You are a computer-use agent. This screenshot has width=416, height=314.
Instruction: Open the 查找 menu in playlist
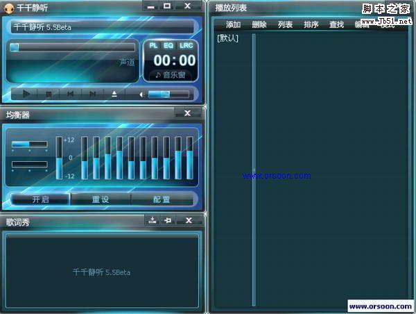coord(337,25)
